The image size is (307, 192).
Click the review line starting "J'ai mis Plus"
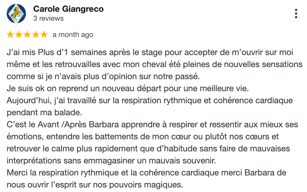pos(150,52)
